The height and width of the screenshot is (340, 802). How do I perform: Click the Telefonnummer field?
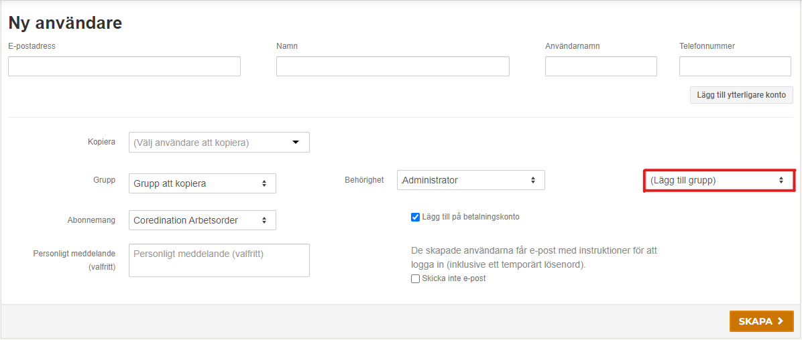pos(735,66)
